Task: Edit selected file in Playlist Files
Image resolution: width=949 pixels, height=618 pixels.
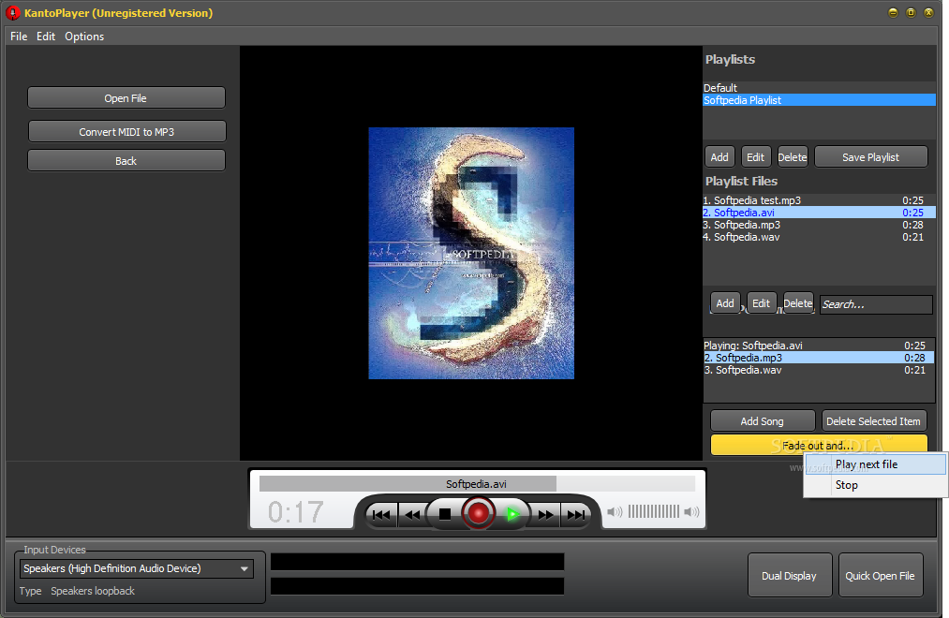Action: point(762,303)
